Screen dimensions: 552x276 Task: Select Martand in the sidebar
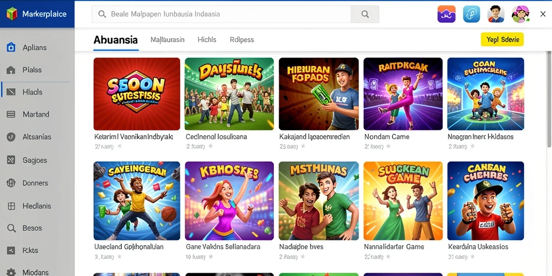[34, 114]
